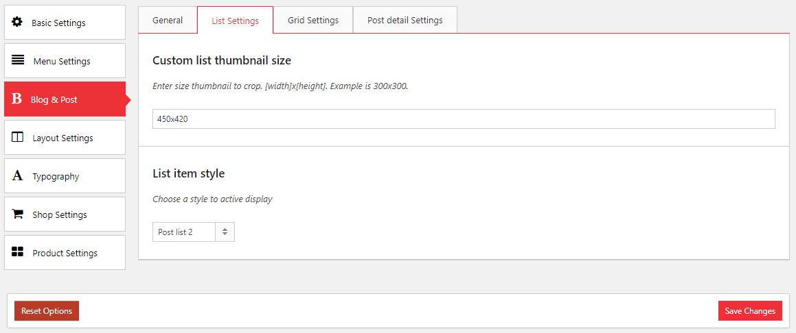Click the hamburger lines icon for Menu Settings
The image size is (796, 333).
18,60
